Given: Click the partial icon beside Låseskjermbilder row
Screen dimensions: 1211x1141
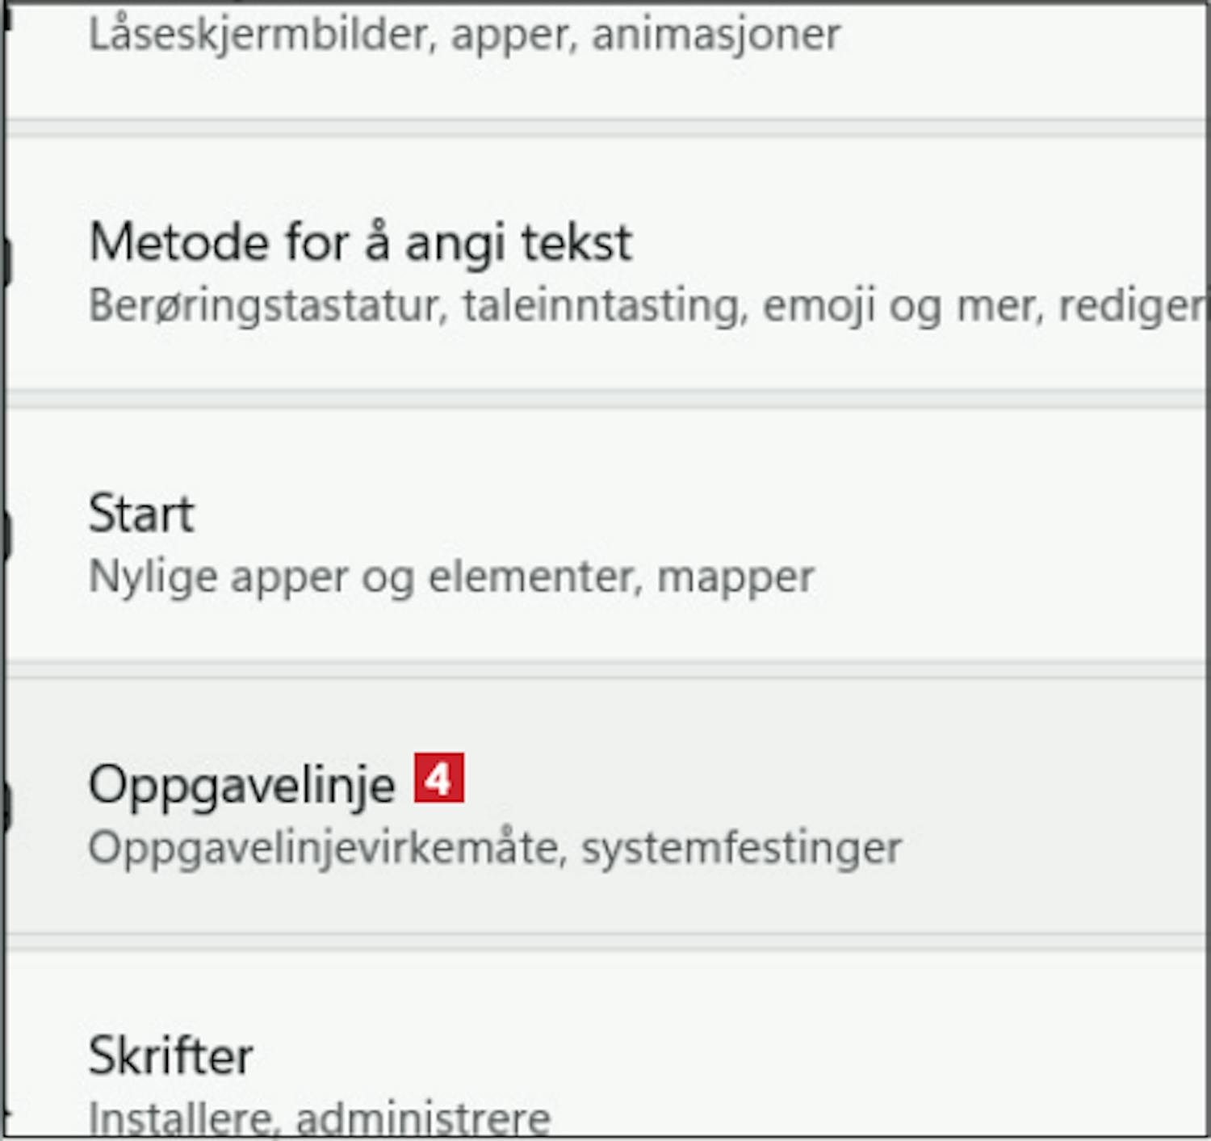Looking at the screenshot, I should (6, 18).
